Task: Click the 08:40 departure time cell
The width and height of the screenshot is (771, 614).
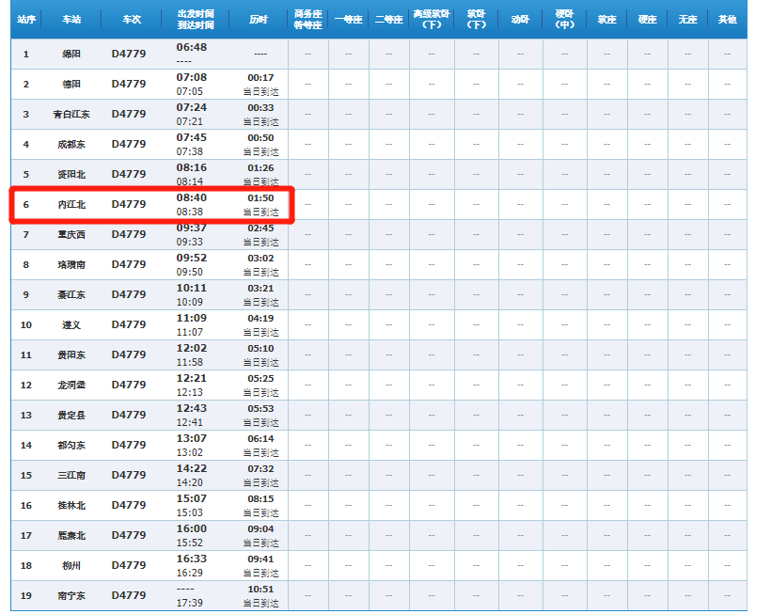Action: (x=192, y=198)
